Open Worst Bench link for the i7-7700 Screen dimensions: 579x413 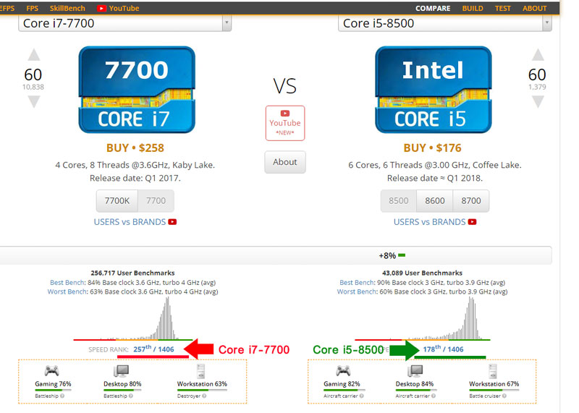pos(67,291)
